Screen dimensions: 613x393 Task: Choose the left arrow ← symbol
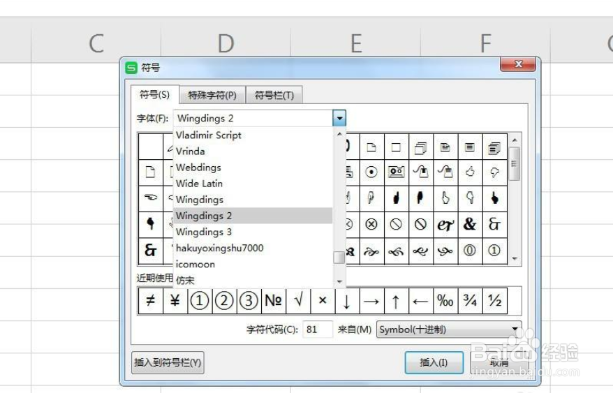[x=421, y=301]
